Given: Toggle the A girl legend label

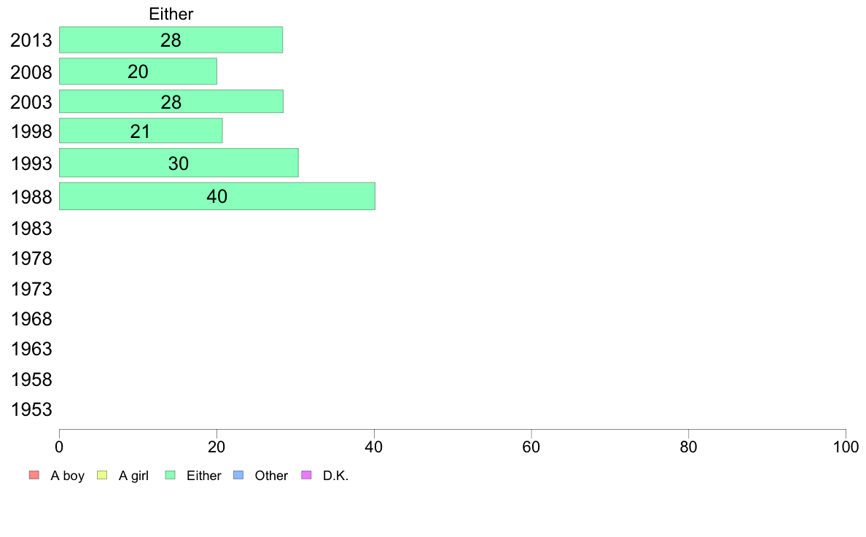Looking at the screenshot, I should (133, 476).
